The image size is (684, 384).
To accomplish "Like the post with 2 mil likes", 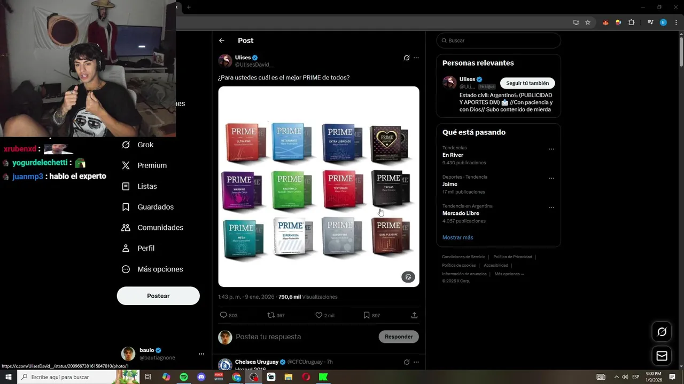I will point(324,315).
